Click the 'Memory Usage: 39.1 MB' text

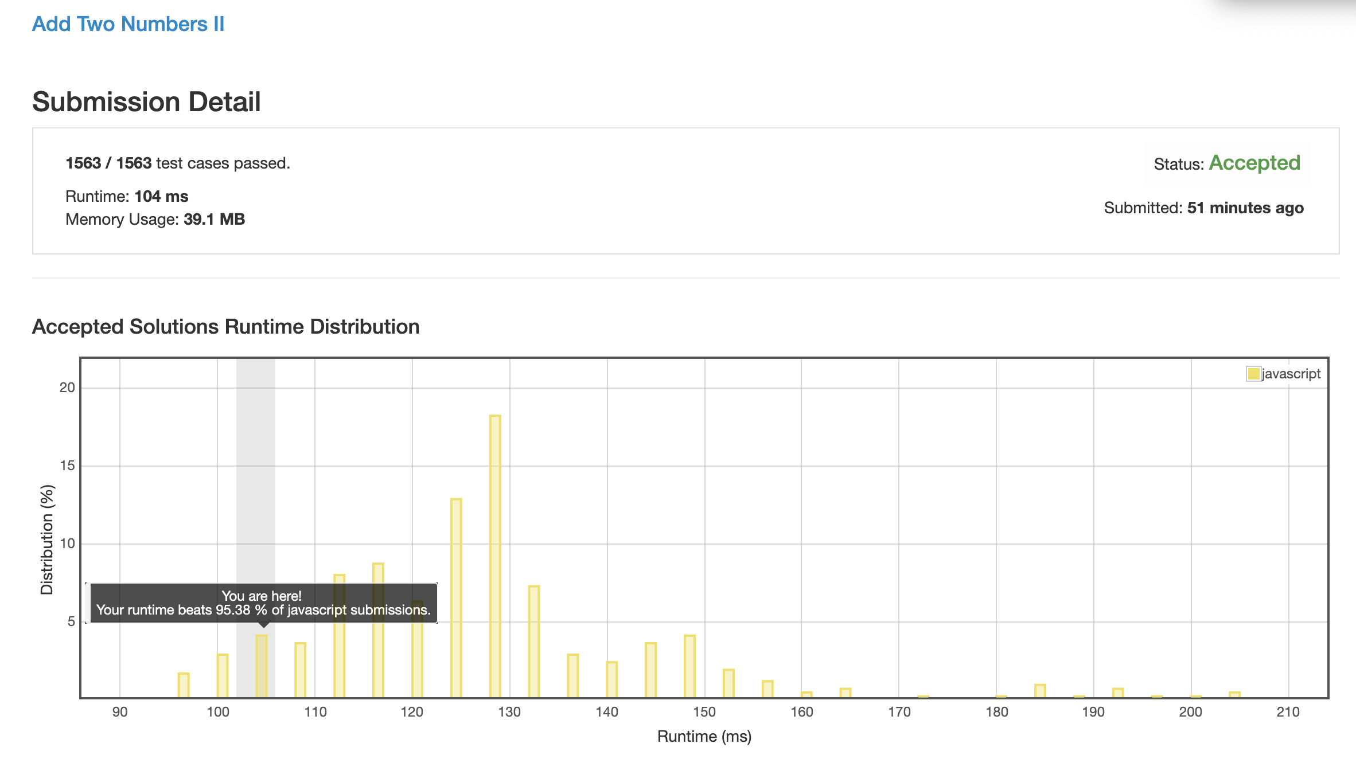(x=155, y=220)
